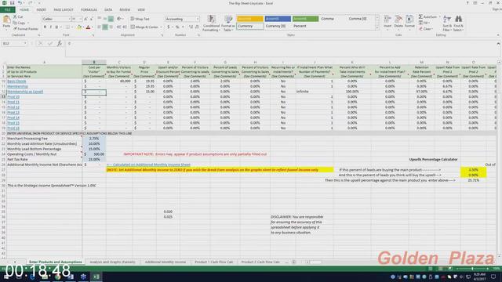The width and height of the screenshot is (502, 282).
Task: Open Conditional Formatting
Action: 211,23
